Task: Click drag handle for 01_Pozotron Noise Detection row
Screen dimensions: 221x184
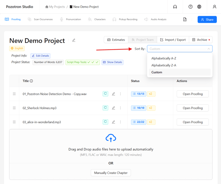Action: 14,94
